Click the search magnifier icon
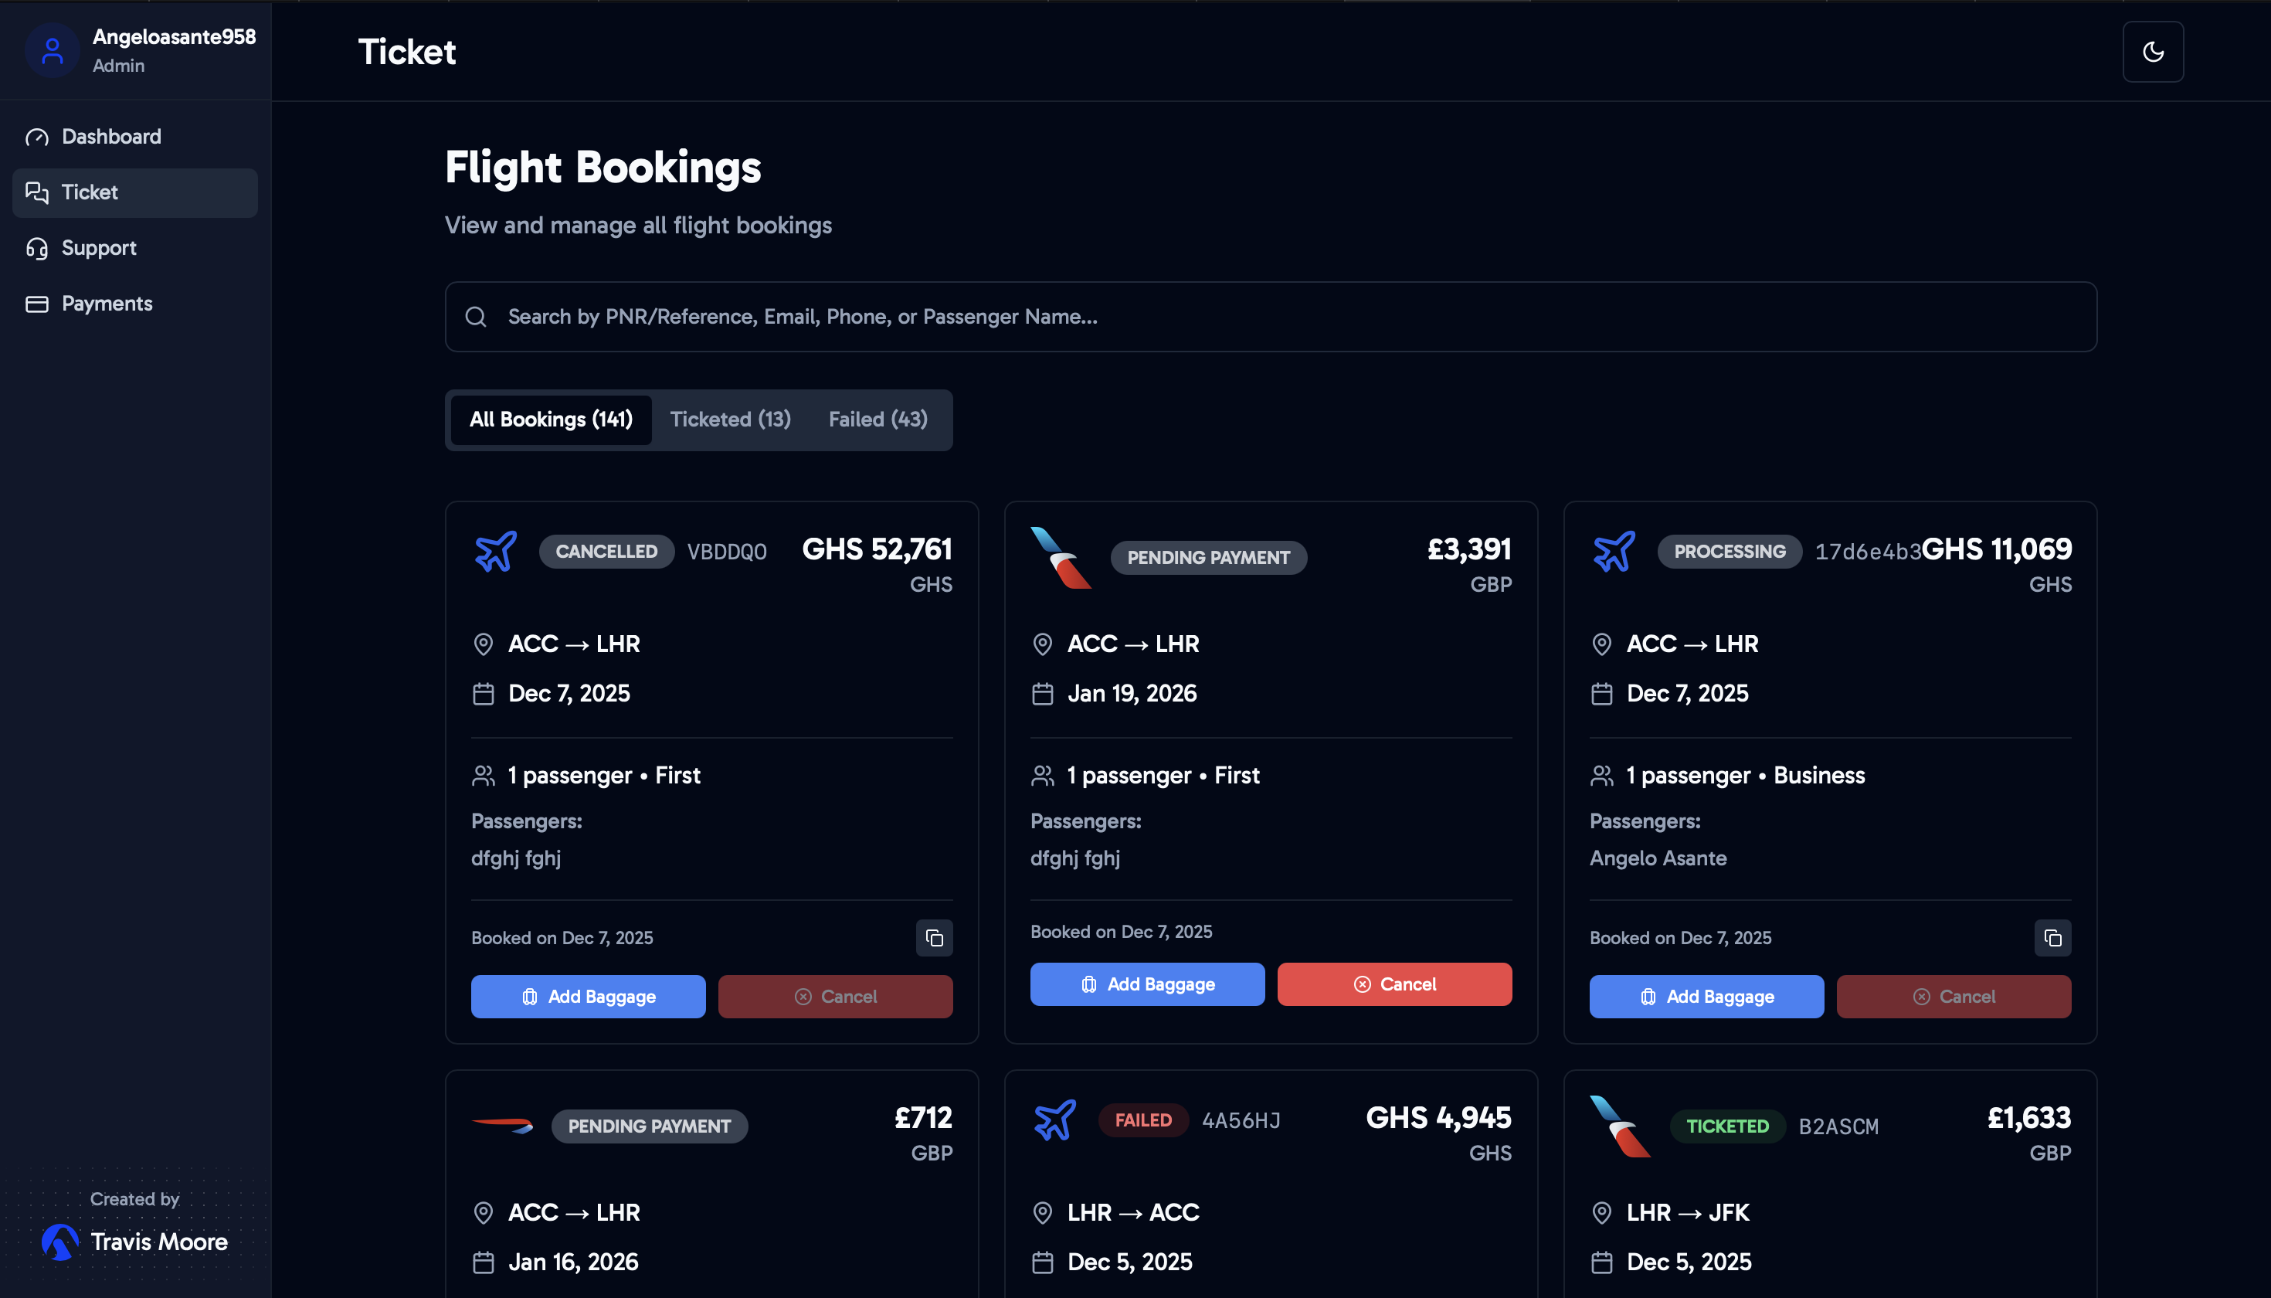The width and height of the screenshot is (2271, 1298). click(x=476, y=317)
